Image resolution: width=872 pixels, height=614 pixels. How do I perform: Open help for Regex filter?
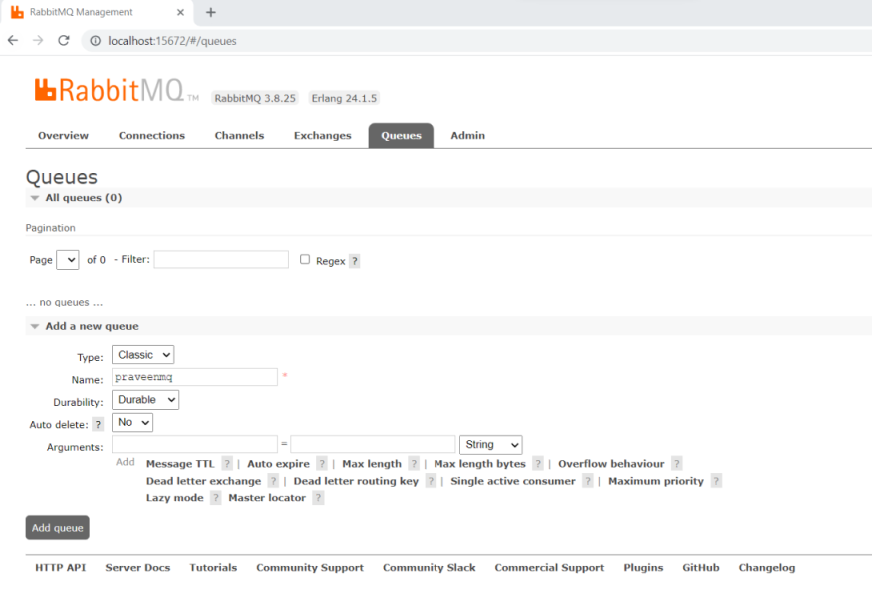355,261
